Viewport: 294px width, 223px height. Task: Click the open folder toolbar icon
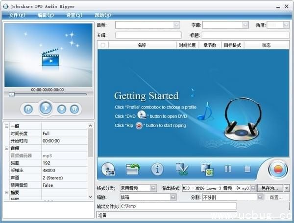(133, 169)
